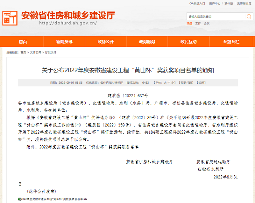255x203 pixels.
Task: Click the hot search term 会议
Action: 206,23
